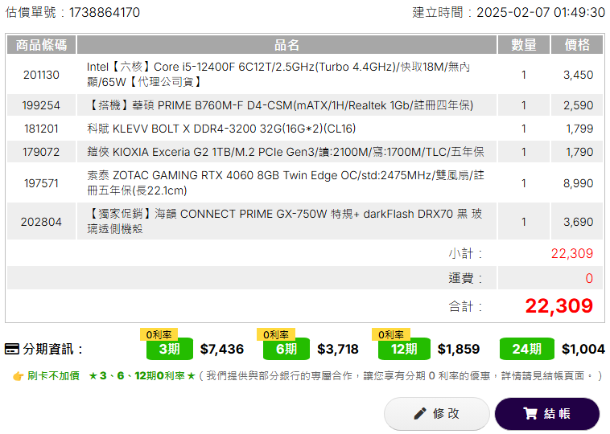The height and width of the screenshot is (434, 610).
Task: Click the KIOXIA Exceria G2 1TB product name
Action: (286, 152)
